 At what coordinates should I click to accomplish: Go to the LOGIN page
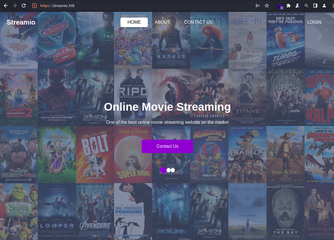coord(314,22)
